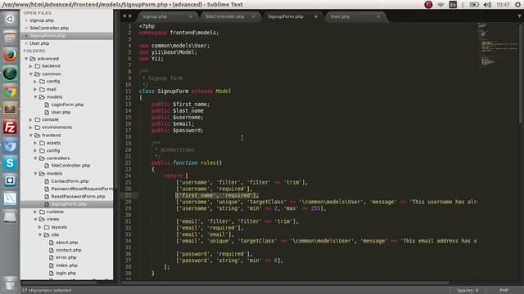Image resolution: width=524 pixels, height=294 pixels.
Task: Open PasswordResetRequestForm file
Action: coord(82,189)
